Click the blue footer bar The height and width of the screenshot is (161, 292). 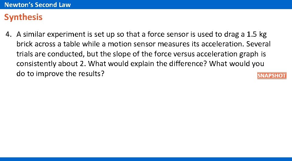[146, 159]
